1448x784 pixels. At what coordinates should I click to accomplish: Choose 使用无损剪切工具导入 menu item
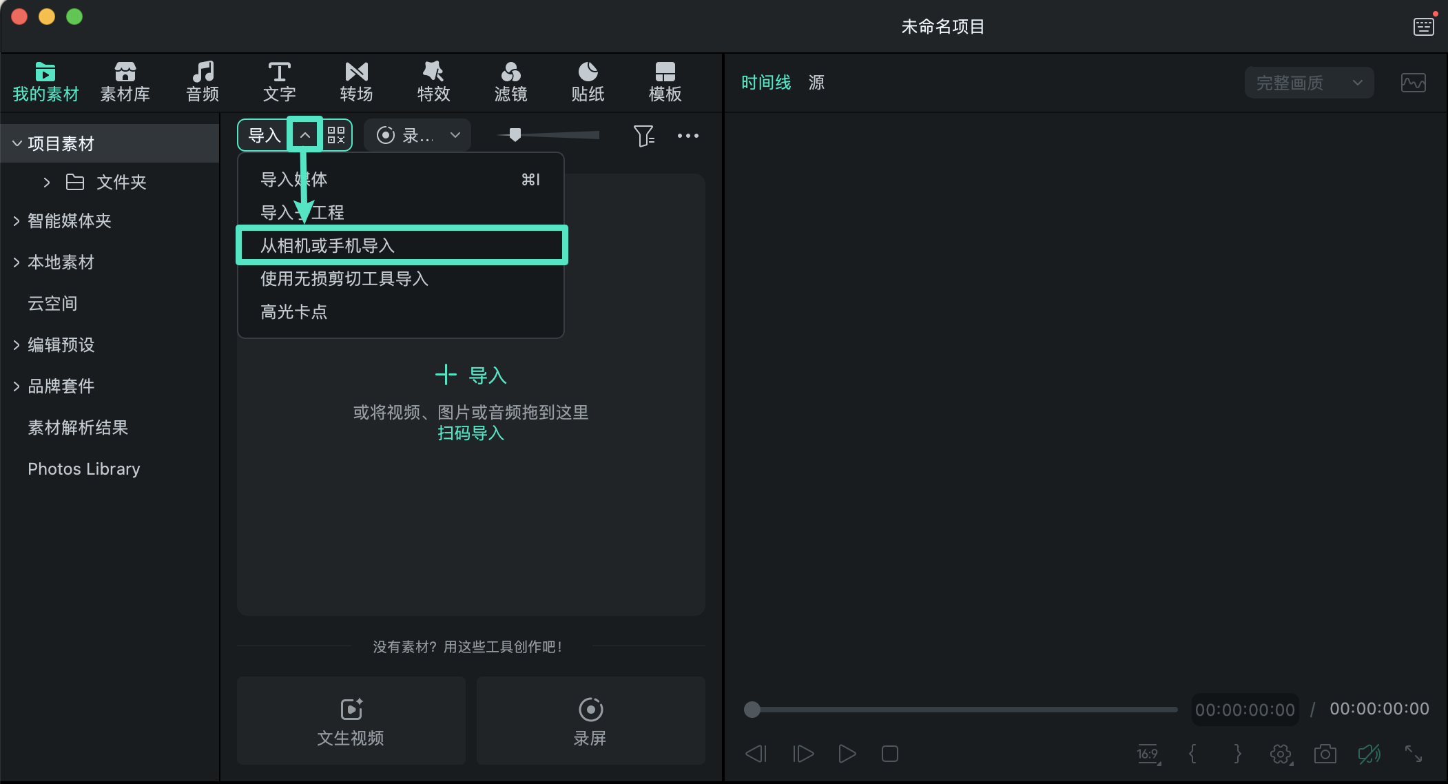(400, 278)
